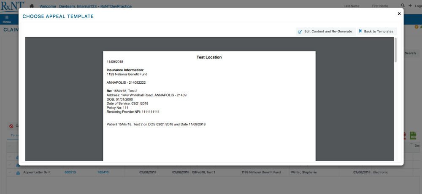Click the Test Location letter heading

coord(209,57)
